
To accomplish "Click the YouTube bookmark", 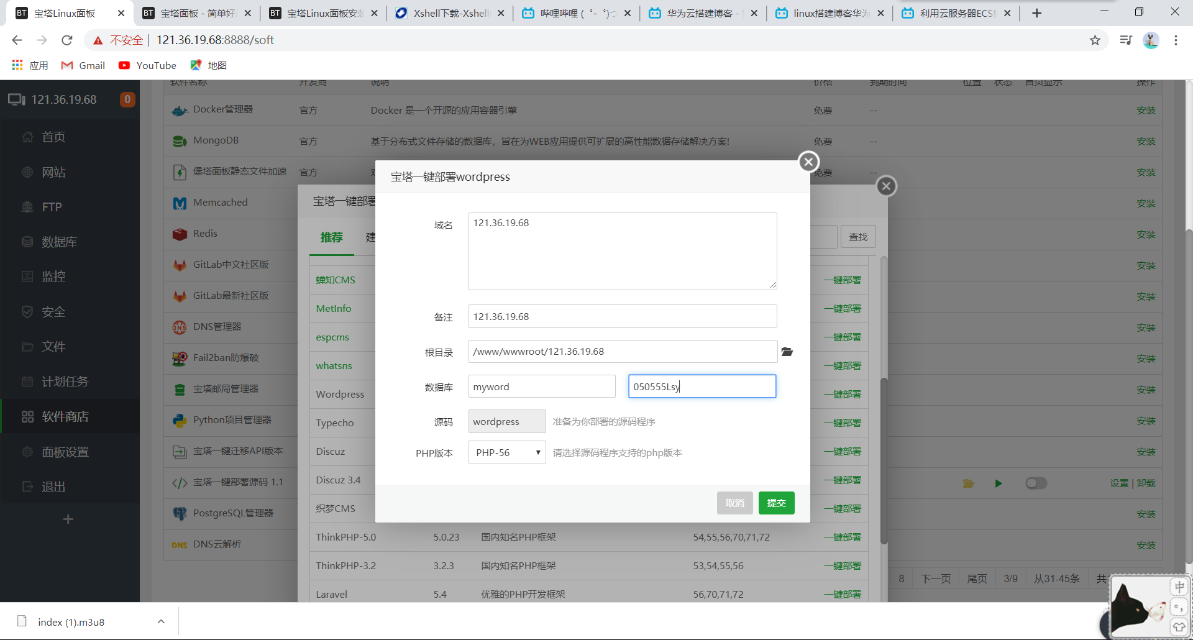I will click(147, 65).
